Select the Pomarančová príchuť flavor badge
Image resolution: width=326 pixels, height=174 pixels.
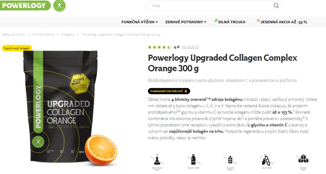click(169, 91)
